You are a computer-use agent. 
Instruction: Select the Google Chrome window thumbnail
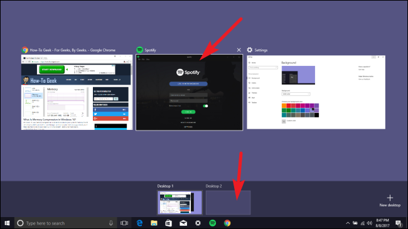tap(77, 92)
